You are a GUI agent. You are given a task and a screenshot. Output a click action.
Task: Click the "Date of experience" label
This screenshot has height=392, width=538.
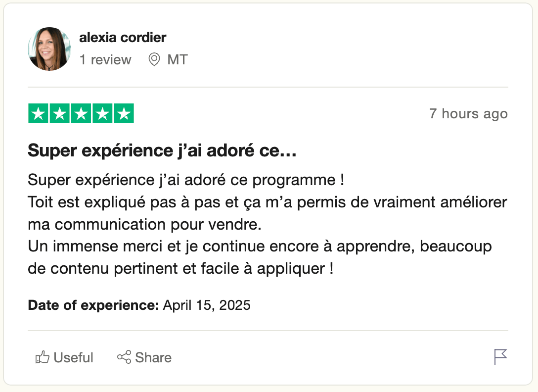click(93, 305)
